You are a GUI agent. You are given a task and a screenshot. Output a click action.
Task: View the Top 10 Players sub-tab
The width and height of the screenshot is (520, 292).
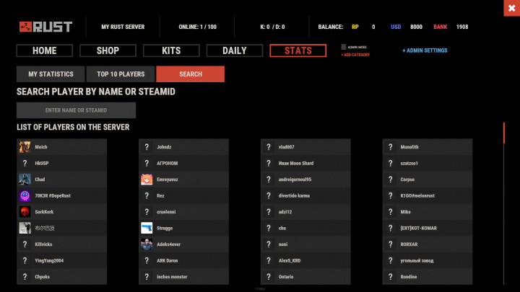121,74
